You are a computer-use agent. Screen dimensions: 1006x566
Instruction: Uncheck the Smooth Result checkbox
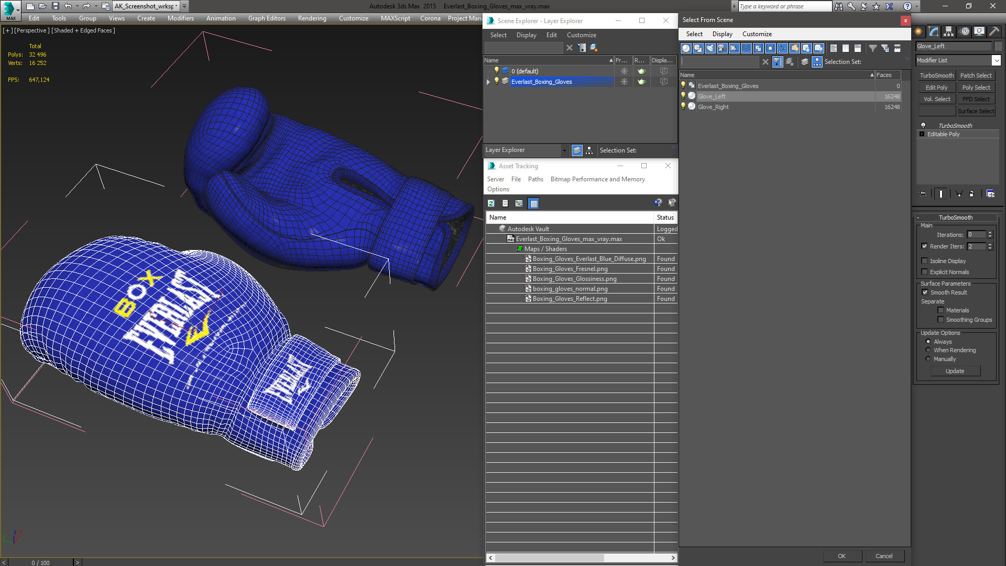click(925, 292)
